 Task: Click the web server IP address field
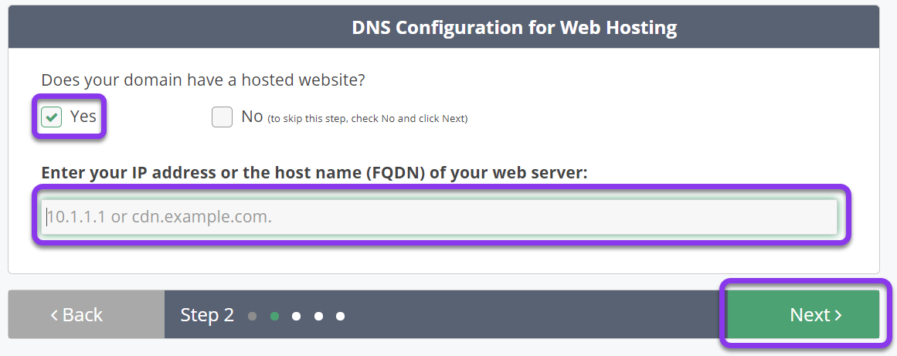(440, 216)
